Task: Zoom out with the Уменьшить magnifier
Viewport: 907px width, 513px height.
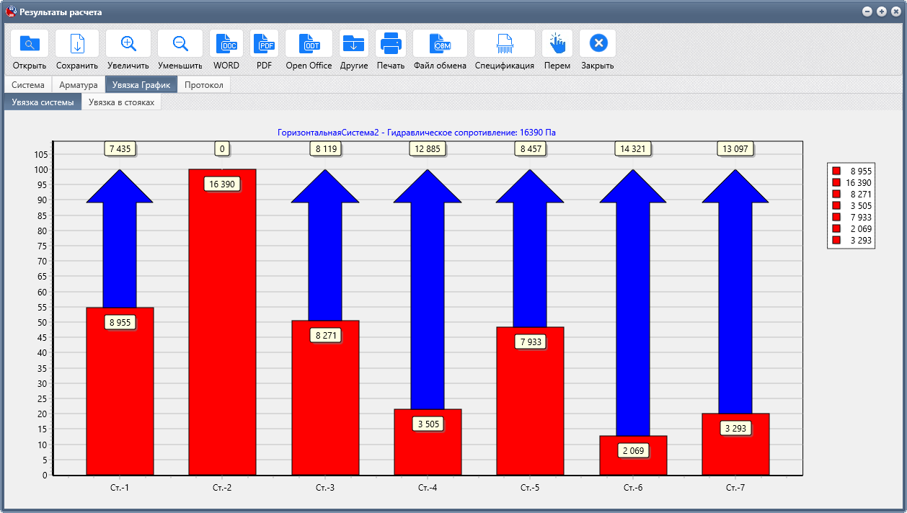Action: [x=180, y=44]
